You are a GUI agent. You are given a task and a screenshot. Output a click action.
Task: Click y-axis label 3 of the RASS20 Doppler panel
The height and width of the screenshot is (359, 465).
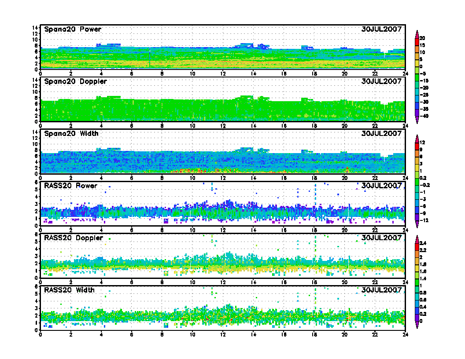coord(37,256)
